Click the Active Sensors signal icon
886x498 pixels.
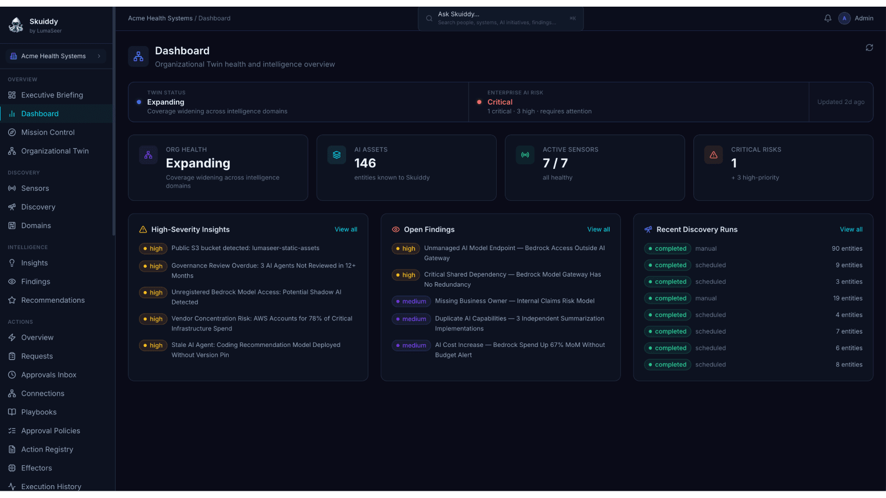[525, 155]
